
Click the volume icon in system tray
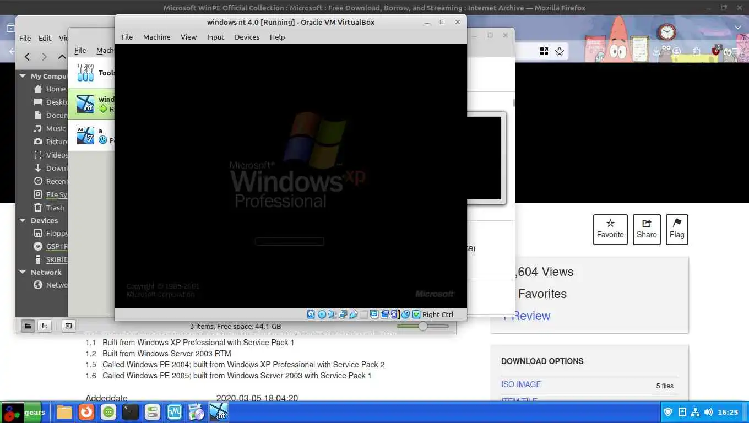tap(708, 412)
